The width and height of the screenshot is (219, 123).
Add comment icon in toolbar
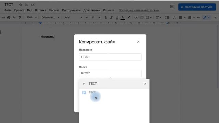142,17
